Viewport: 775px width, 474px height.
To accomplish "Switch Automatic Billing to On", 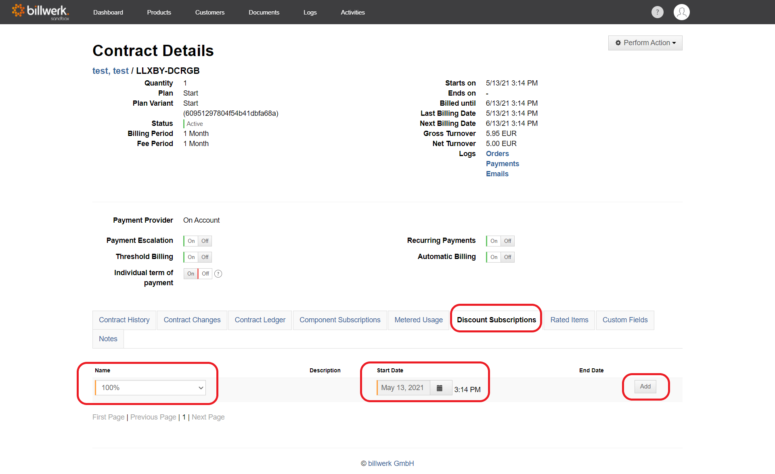I will [494, 257].
